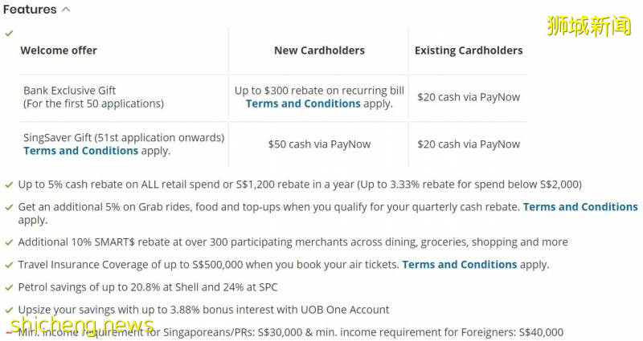Click the Features heading
This screenshot has width=643, height=341.
click(x=30, y=10)
